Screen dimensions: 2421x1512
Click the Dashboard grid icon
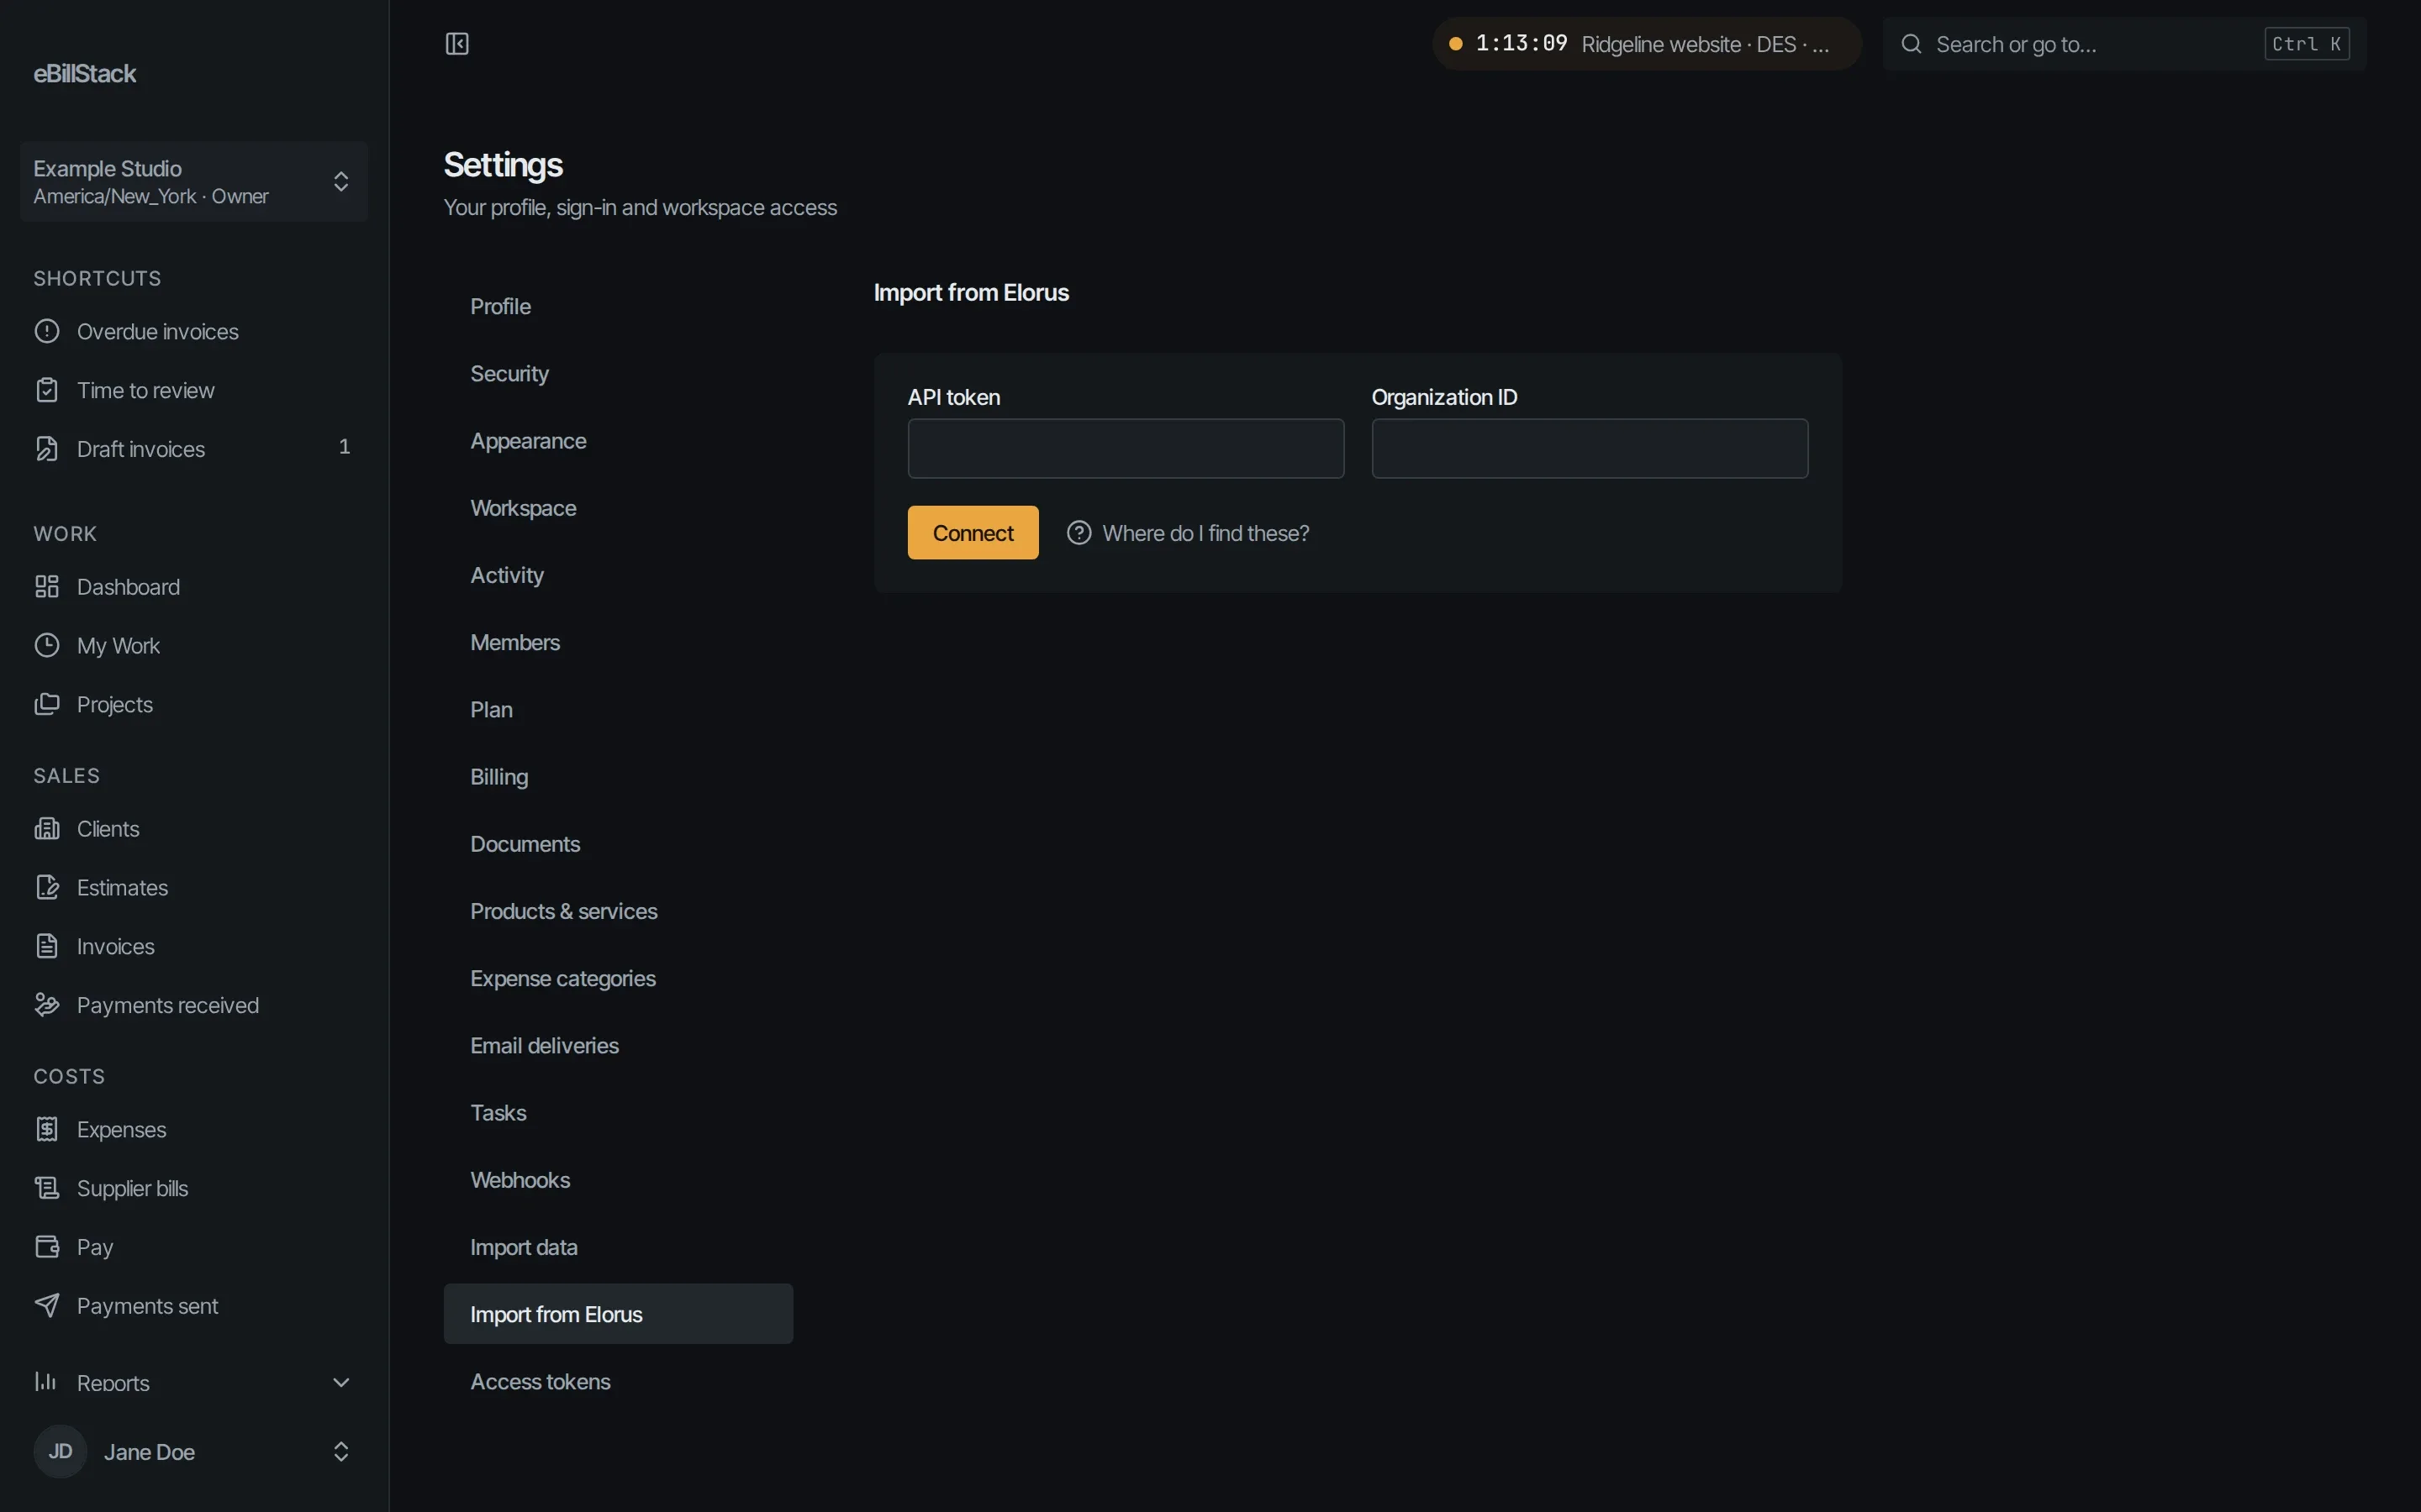(47, 587)
